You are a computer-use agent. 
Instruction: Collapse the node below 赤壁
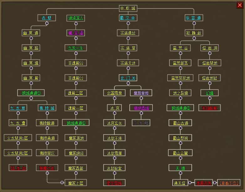click(x=47, y=23)
